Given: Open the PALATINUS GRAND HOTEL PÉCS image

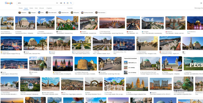Looking at the screenshot, I should click(161, 84).
